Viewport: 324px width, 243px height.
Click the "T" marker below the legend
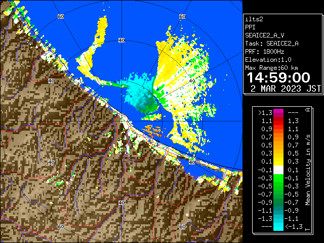(x=308, y=229)
